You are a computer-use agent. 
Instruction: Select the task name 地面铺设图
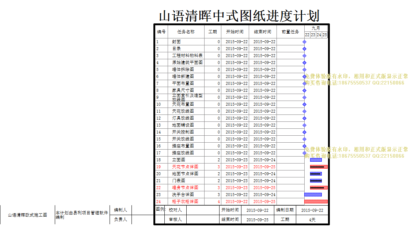tap(183, 125)
